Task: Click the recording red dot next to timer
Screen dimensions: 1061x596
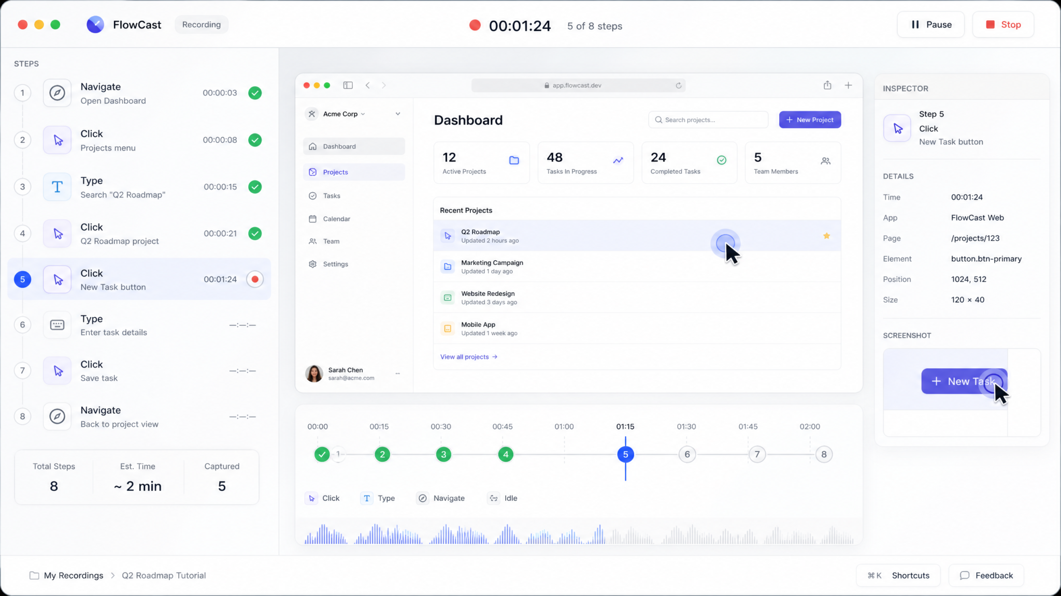Action: click(475, 25)
